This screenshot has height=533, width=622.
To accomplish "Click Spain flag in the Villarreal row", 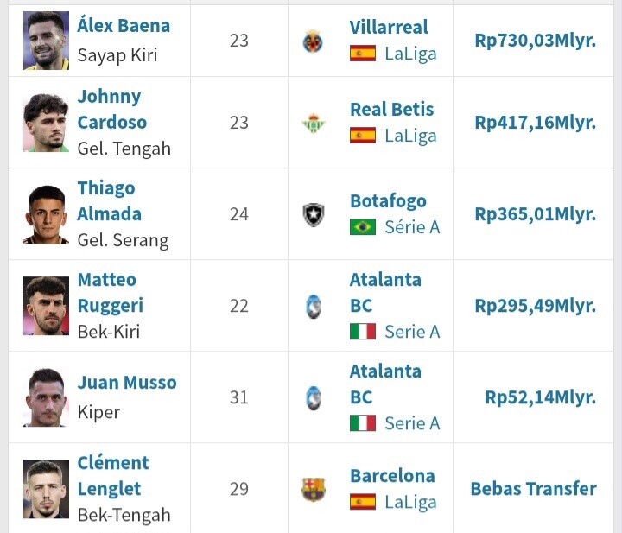I will pyautogui.click(x=363, y=54).
